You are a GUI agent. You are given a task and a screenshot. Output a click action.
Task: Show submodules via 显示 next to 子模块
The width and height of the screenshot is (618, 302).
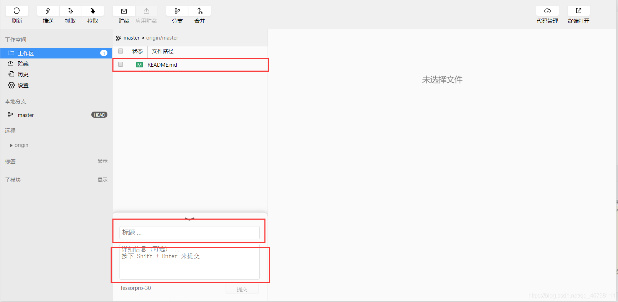click(102, 180)
